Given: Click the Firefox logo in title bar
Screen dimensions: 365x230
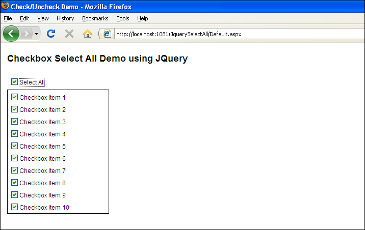Looking at the screenshot, I should [5, 6].
